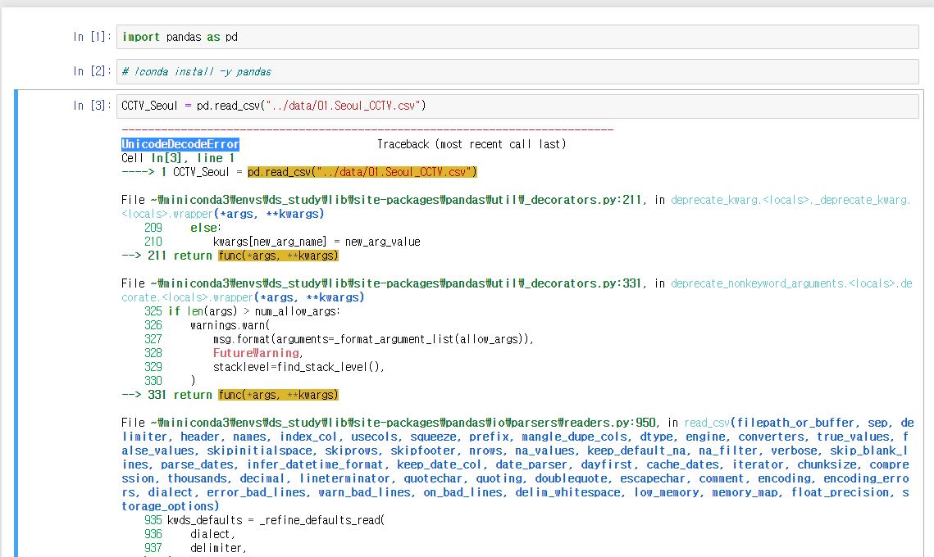Image resolution: width=934 pixels, height=557 pixels.
Task: Click highlighted func call on line 211
Action: click(x=278, y=256)
